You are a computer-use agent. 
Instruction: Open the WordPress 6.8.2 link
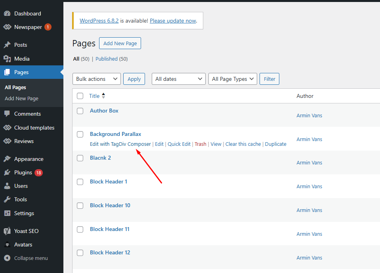coord(99,21)
